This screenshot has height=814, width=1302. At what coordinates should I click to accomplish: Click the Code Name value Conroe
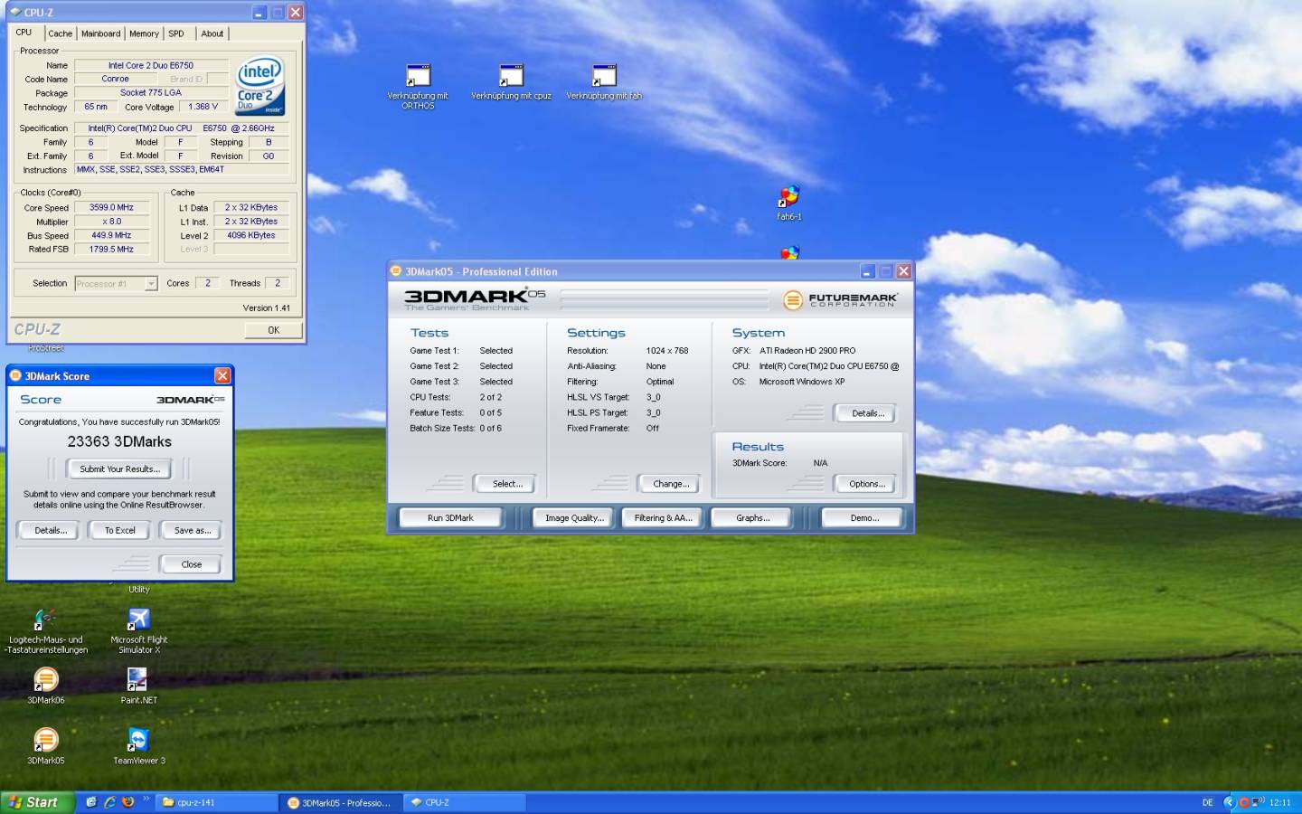click(x=116, y=79)
